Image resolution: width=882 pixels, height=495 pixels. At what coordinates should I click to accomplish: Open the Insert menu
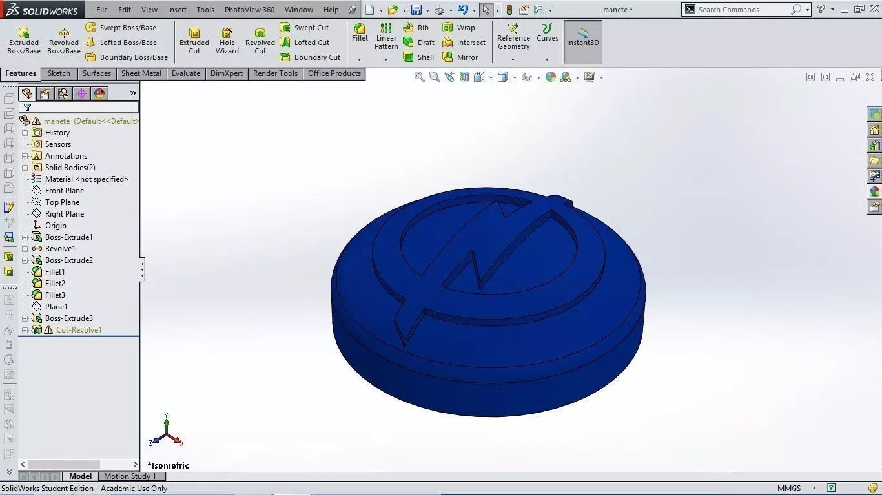click(x=177, y=10)
